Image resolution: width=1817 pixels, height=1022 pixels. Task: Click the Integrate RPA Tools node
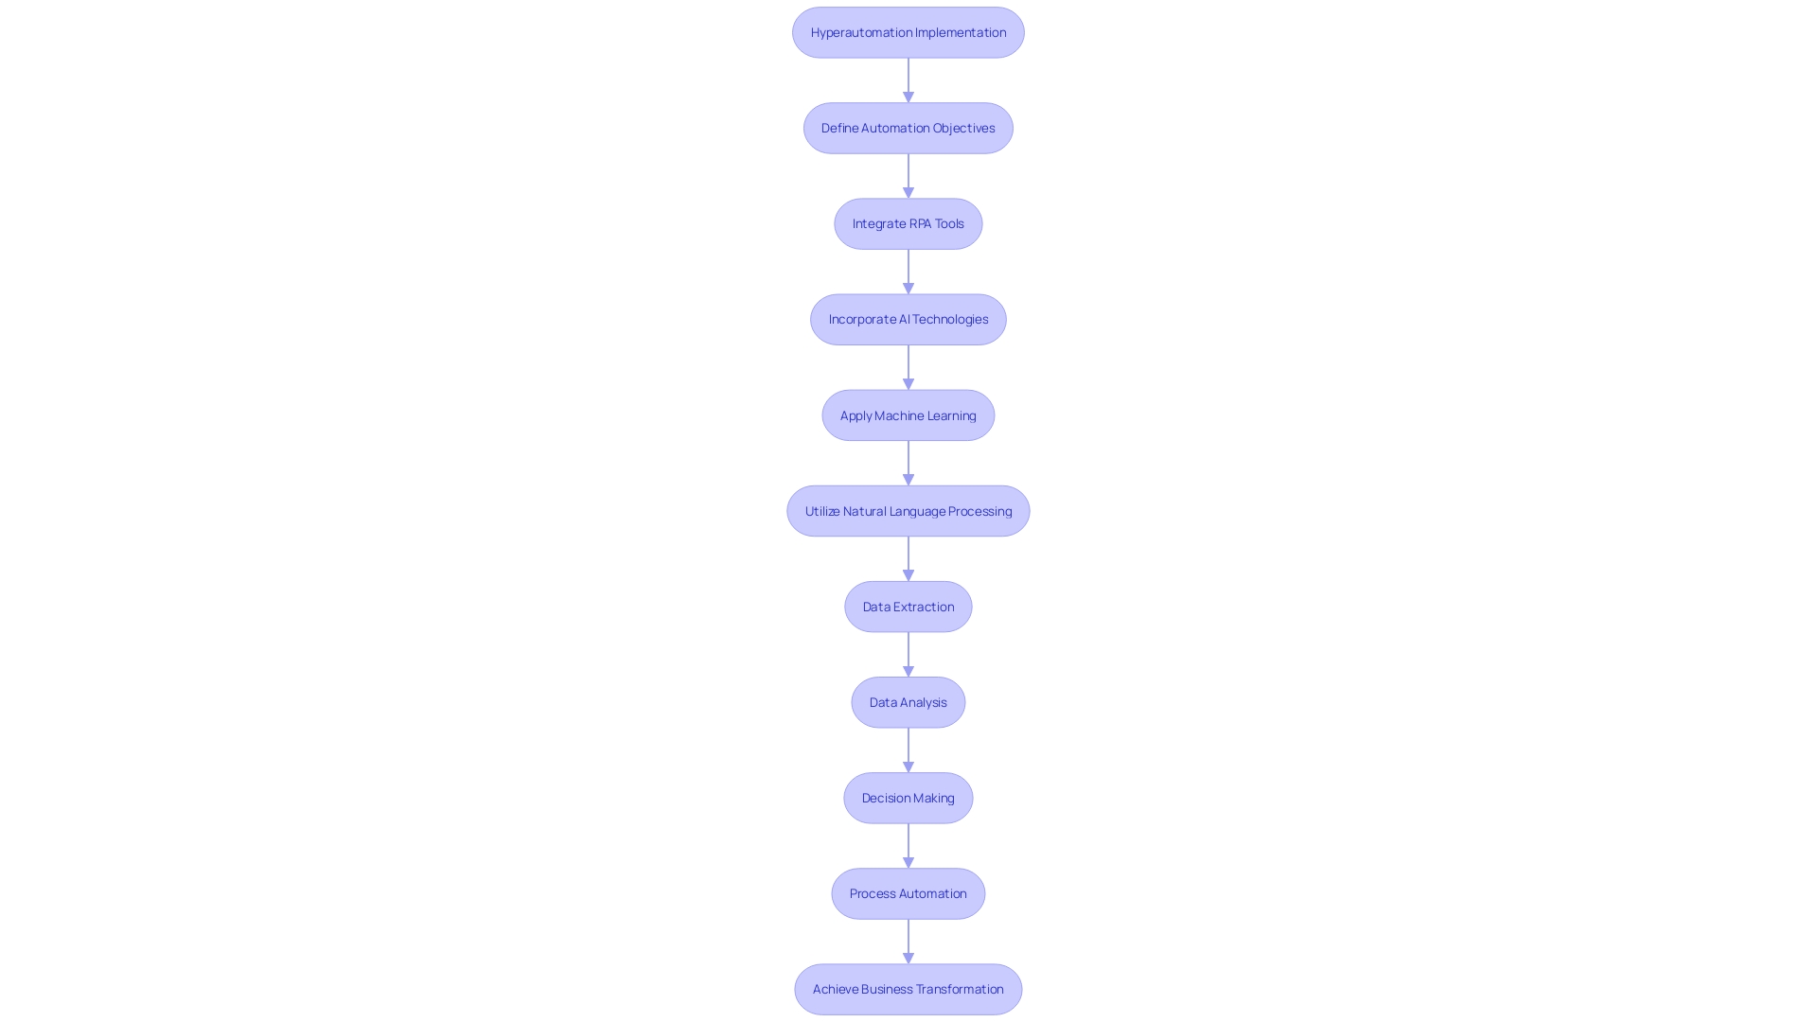tap(908, 223)
